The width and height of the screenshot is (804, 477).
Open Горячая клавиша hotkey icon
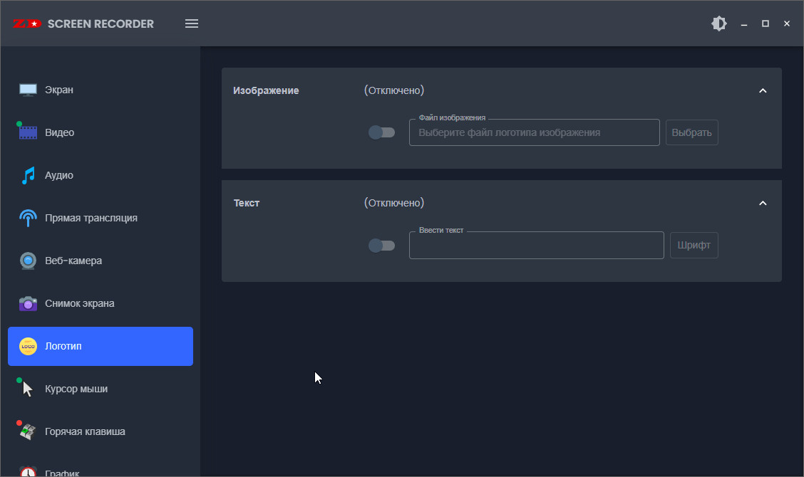click(28, 431)
